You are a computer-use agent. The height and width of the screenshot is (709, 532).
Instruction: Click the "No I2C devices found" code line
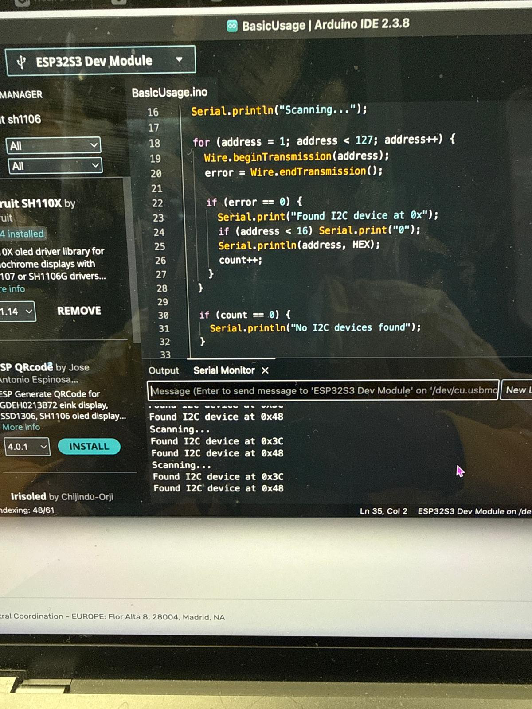(315, 327)
